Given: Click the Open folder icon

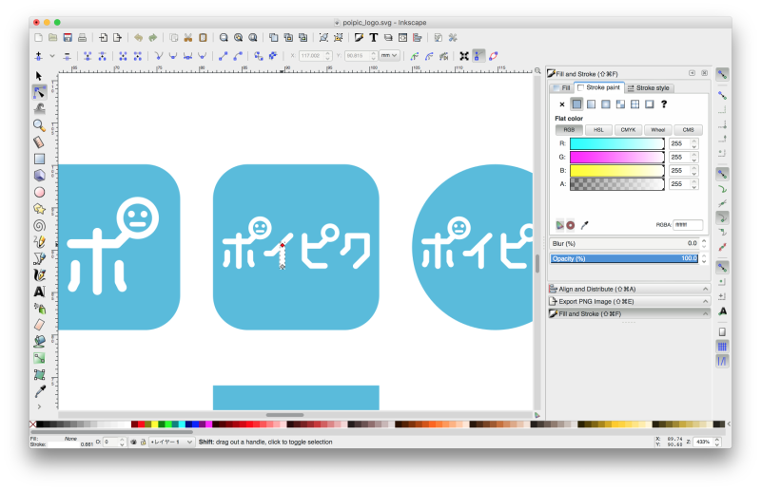Looking at the screenshot, I should pyautogui.click(x=53, y=37).
